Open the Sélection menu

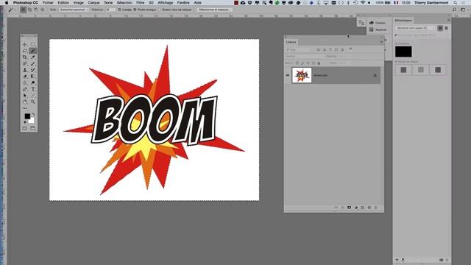(x=124, y=3)
